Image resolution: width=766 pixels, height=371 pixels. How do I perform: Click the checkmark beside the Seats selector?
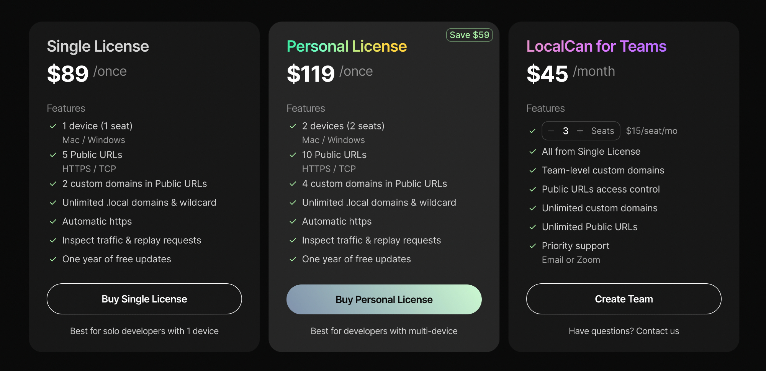[x=532, y=131]
